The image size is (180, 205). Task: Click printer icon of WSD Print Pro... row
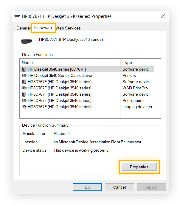24,88
